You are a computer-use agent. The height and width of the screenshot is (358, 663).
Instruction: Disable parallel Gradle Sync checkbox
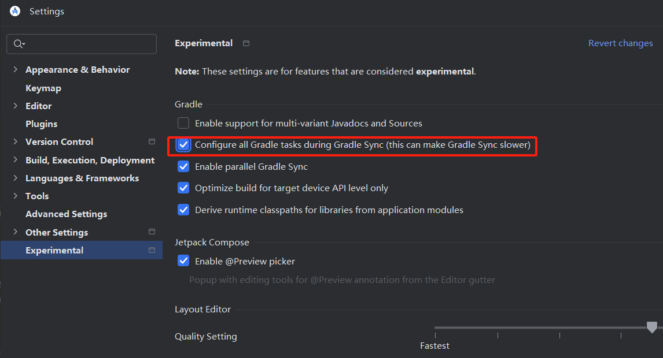[x=183, y=167]
